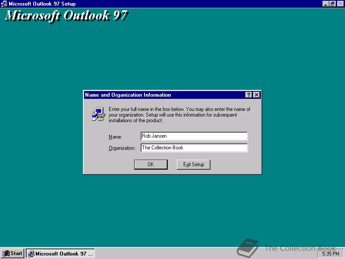Close the Name and Organization Information dialog
The width and height of the screenshot is (345, 259).
coord(256,95)
